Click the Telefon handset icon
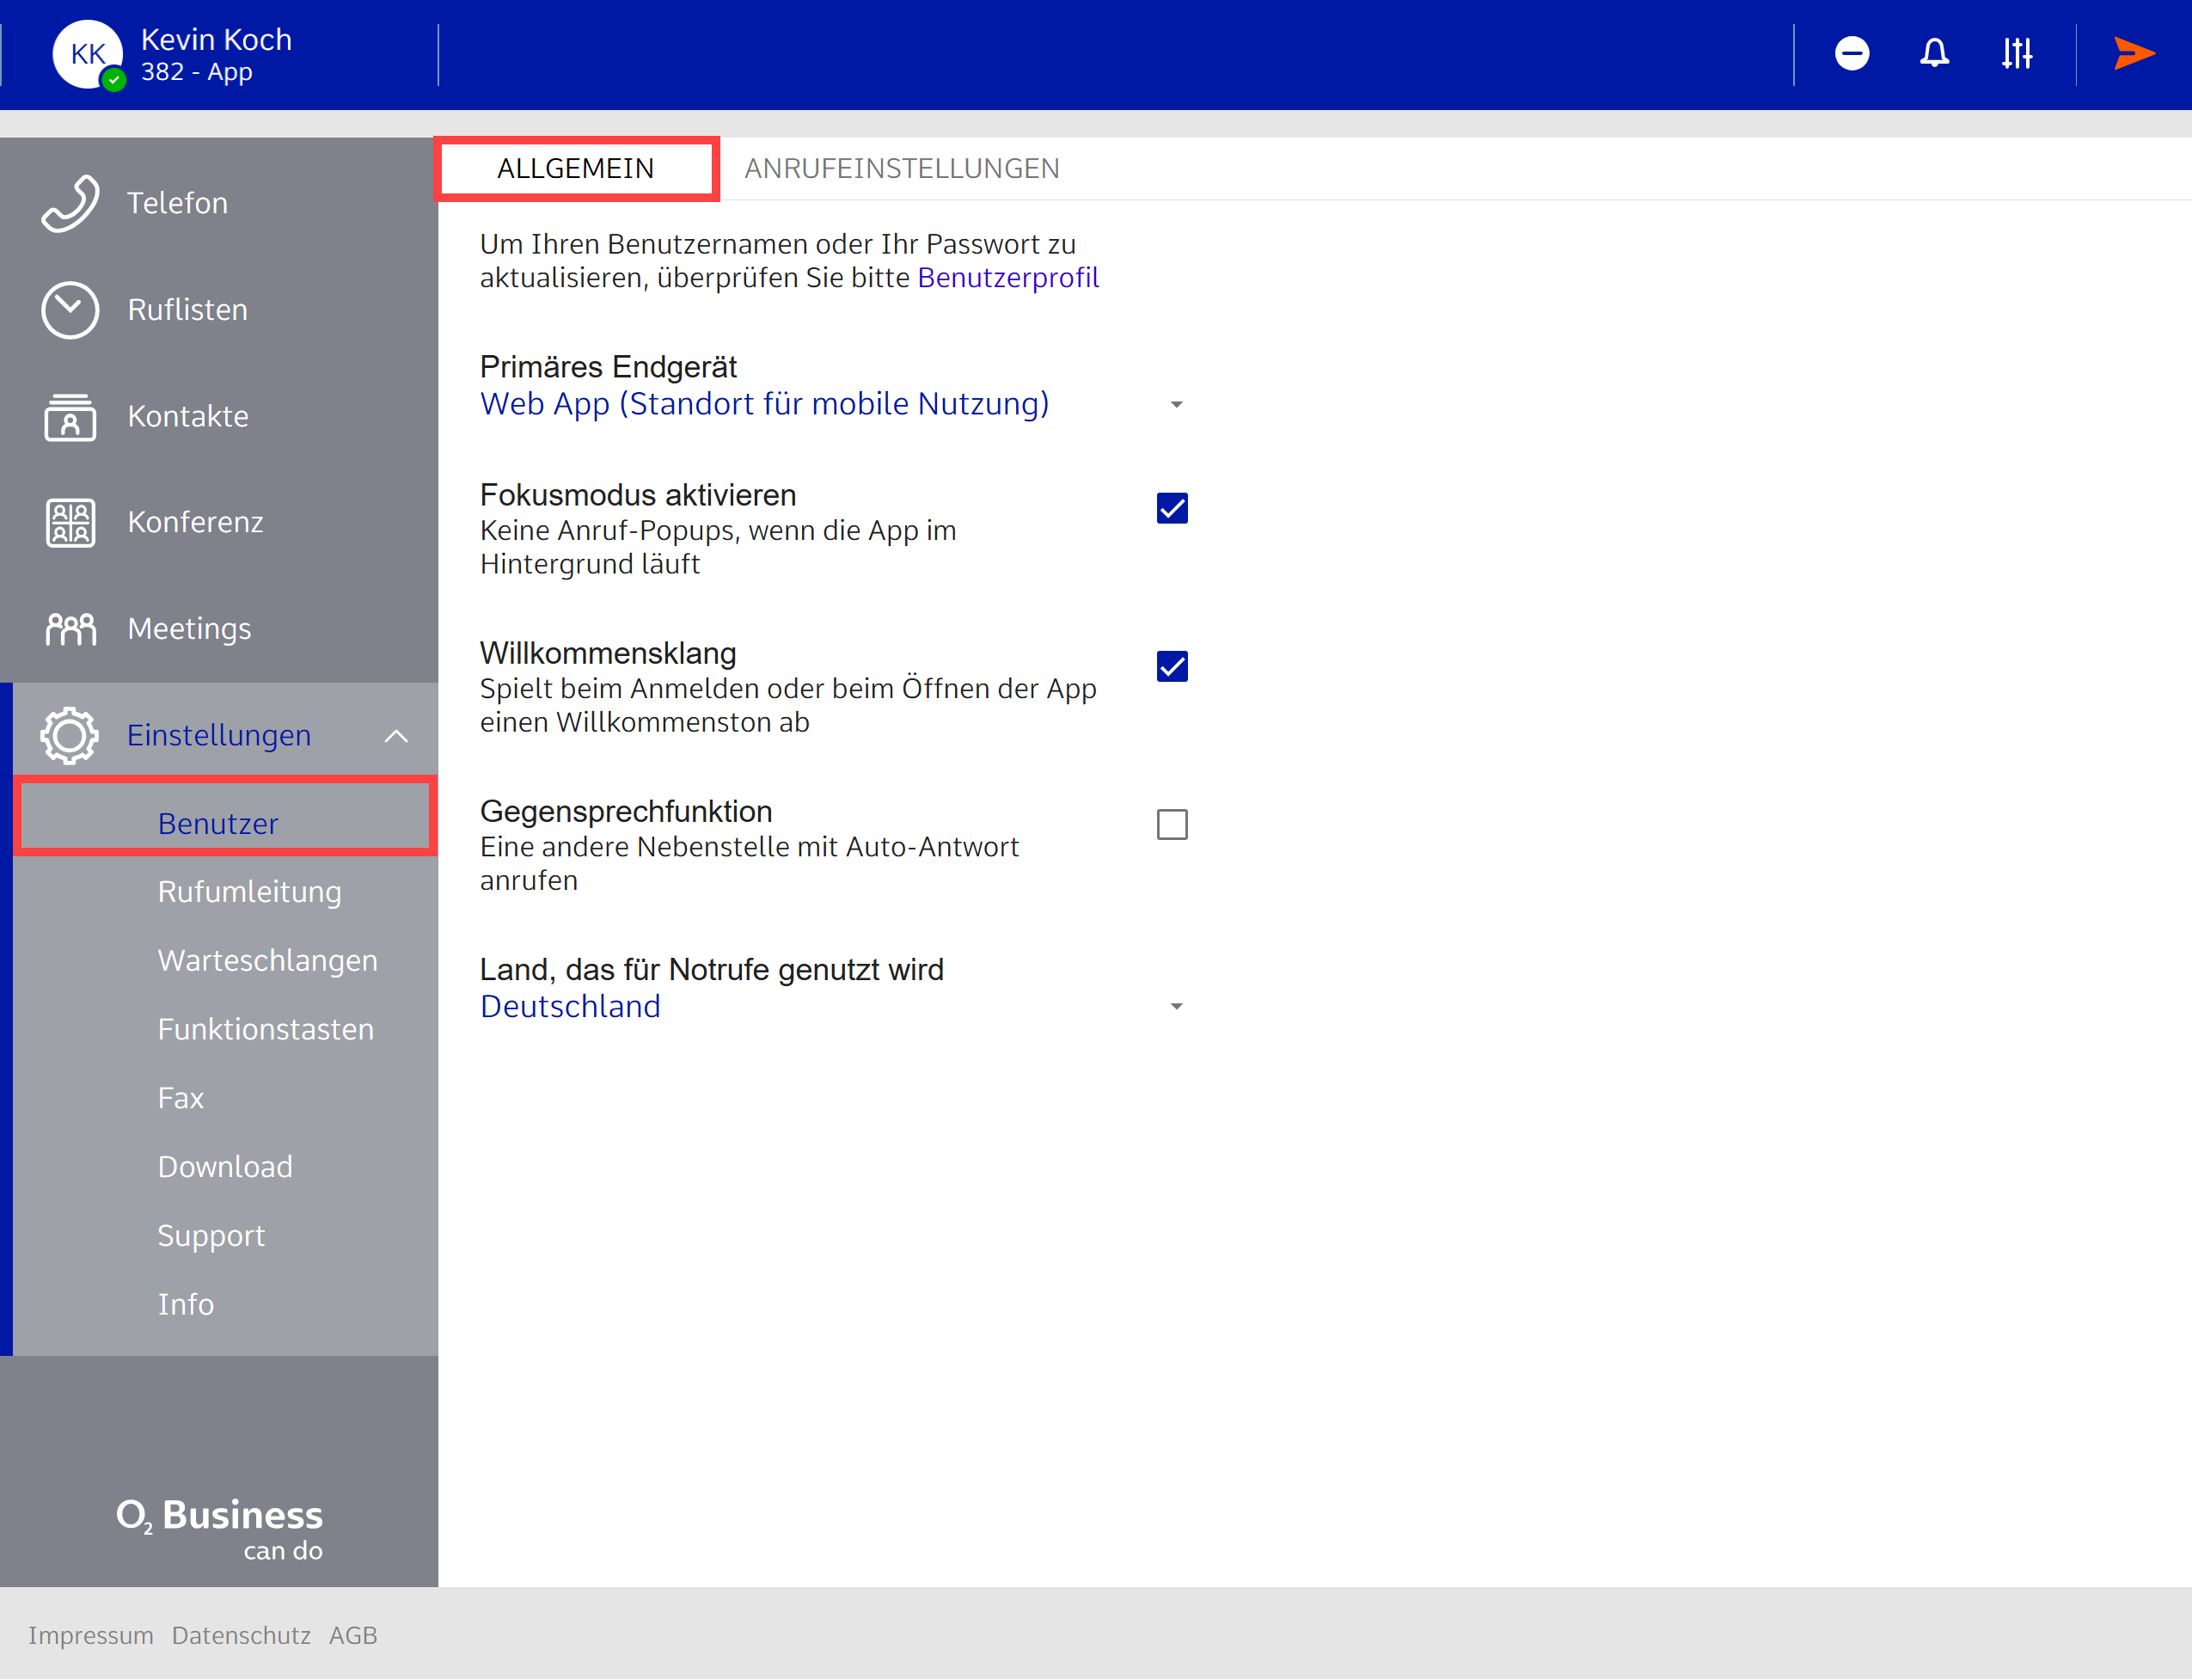 pyautogui.click(x=70, y=203)
